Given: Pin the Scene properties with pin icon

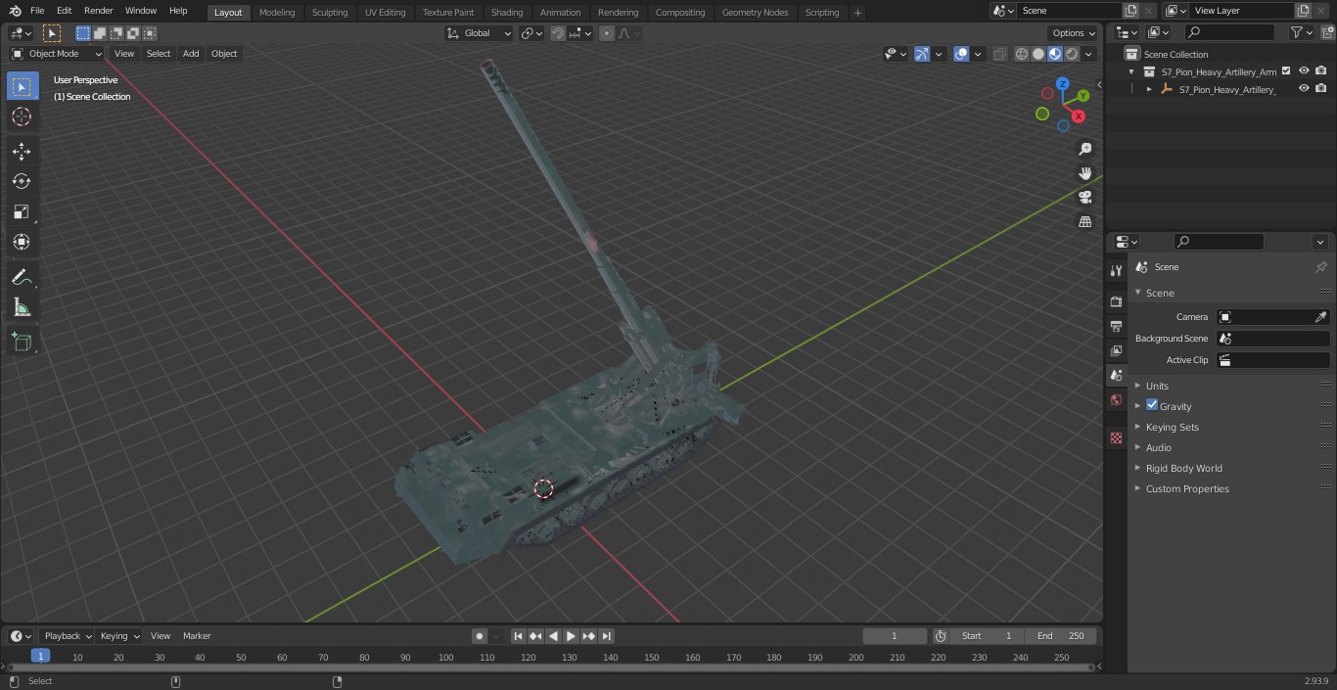Looking at the screenshot, I should (1320, 267).
